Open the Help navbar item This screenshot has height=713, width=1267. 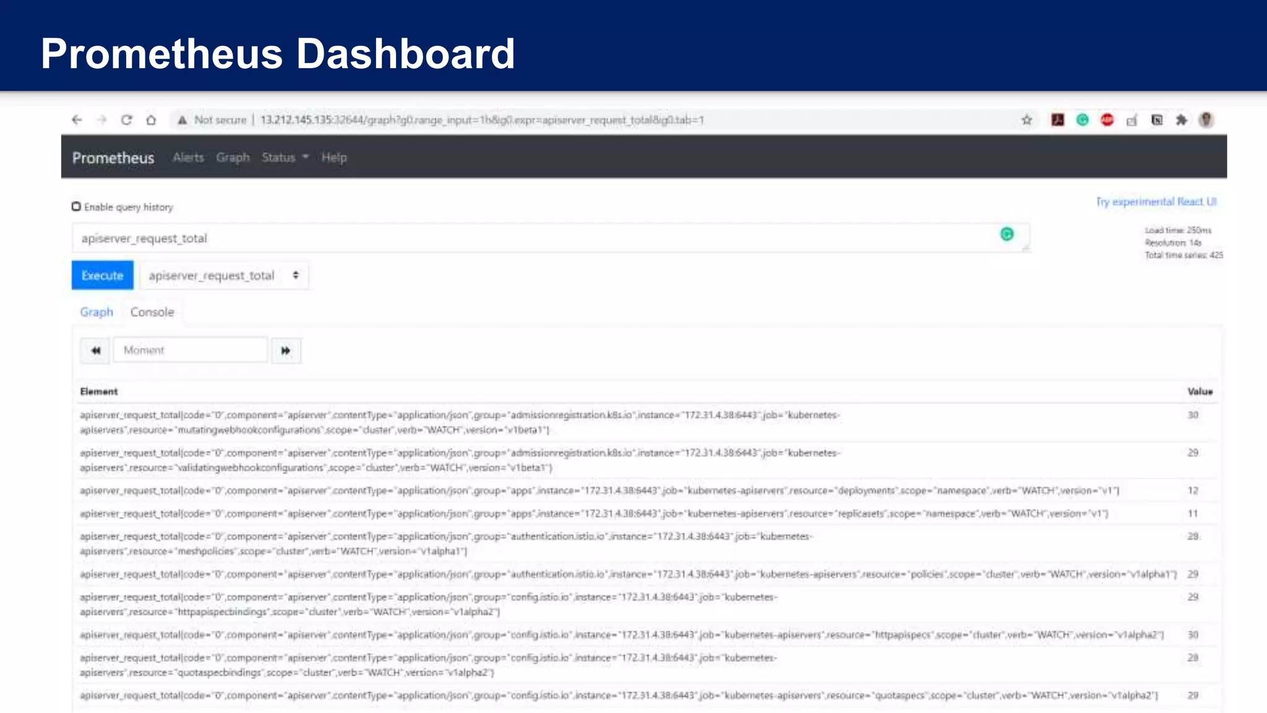click(334, 158)
